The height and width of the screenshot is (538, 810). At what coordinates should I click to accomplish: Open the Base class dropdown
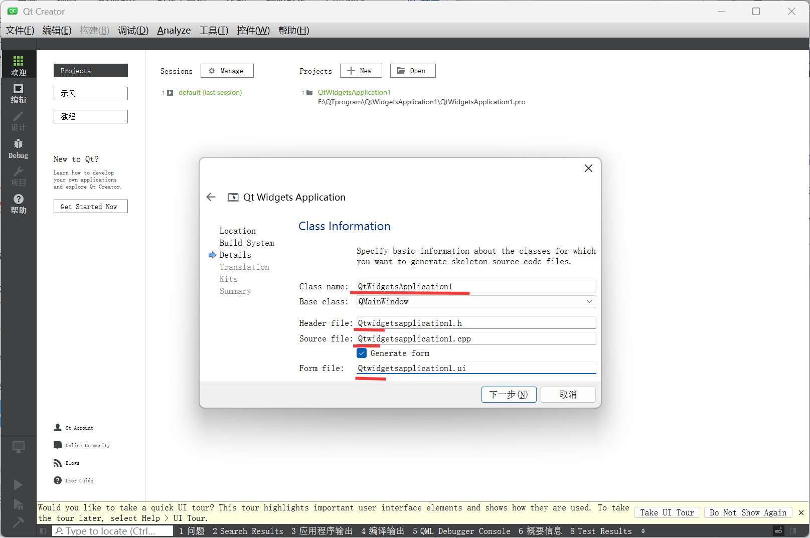(476, 301)
